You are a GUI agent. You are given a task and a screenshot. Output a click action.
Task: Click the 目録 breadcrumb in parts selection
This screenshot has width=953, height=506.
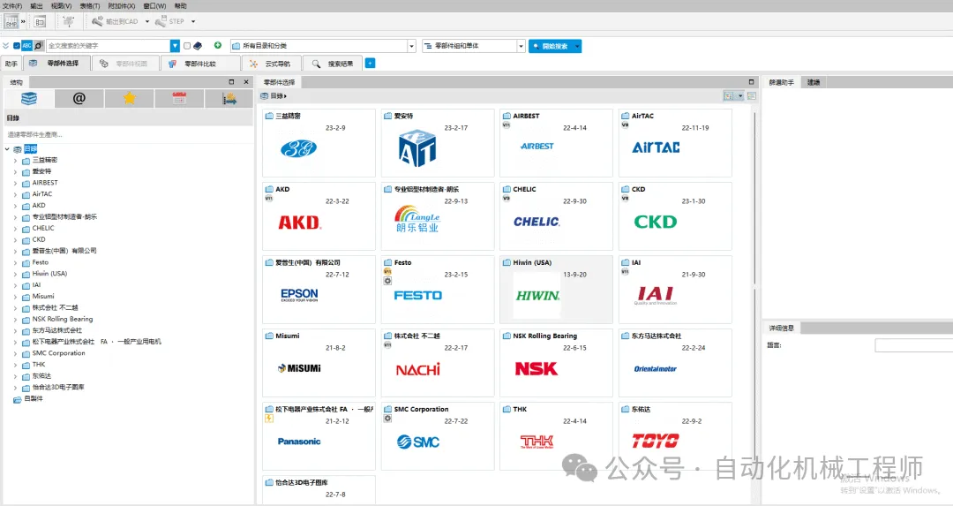[276, 96]
